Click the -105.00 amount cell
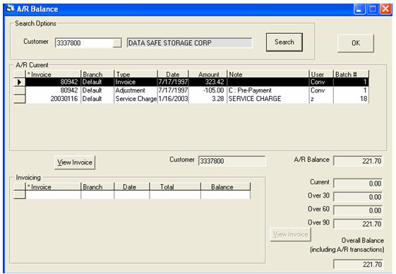Viewport: 396px width, 274px height. (x=208, y=90)
